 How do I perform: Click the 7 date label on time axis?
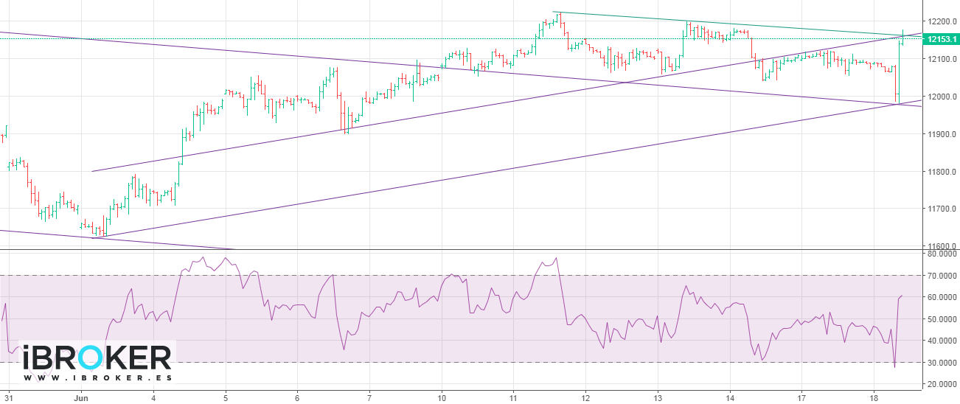click(369, 397)
